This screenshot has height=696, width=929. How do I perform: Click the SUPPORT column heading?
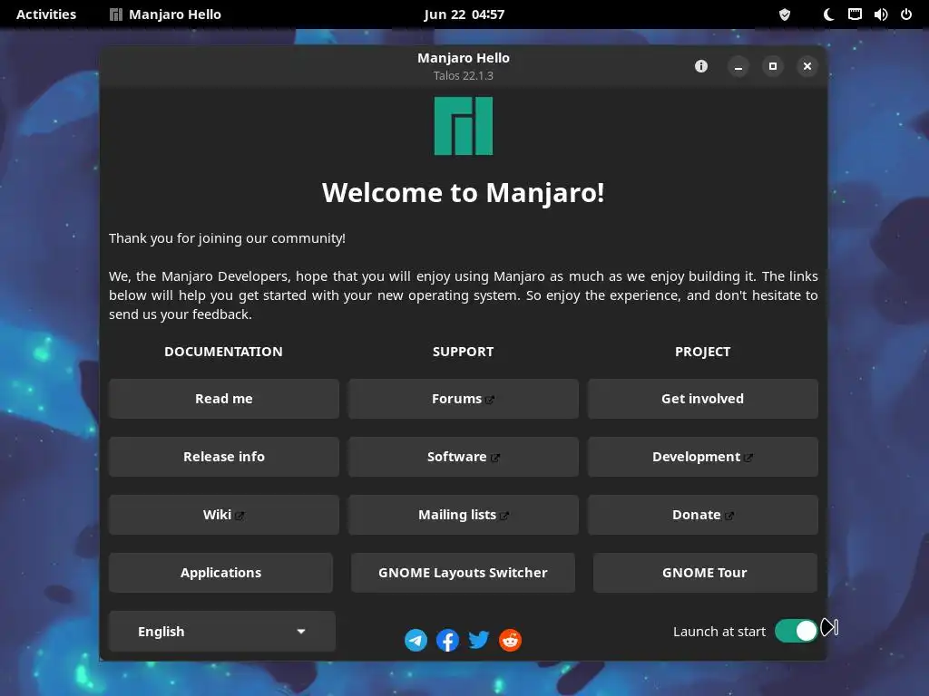pos(464,352)
